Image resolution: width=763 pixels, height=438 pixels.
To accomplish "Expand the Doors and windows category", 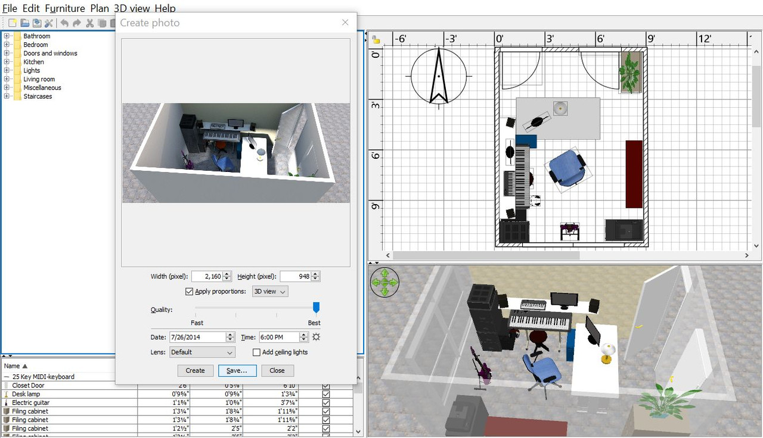I will pos(7,54).
